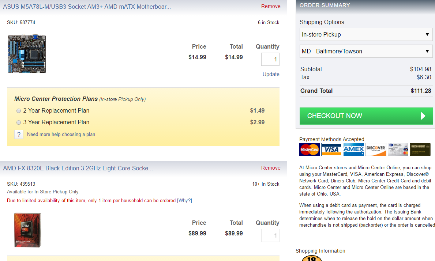Open the ASUS M5A78L-M/USB3 product title link

pyautogui.click(x=87, y=7)
